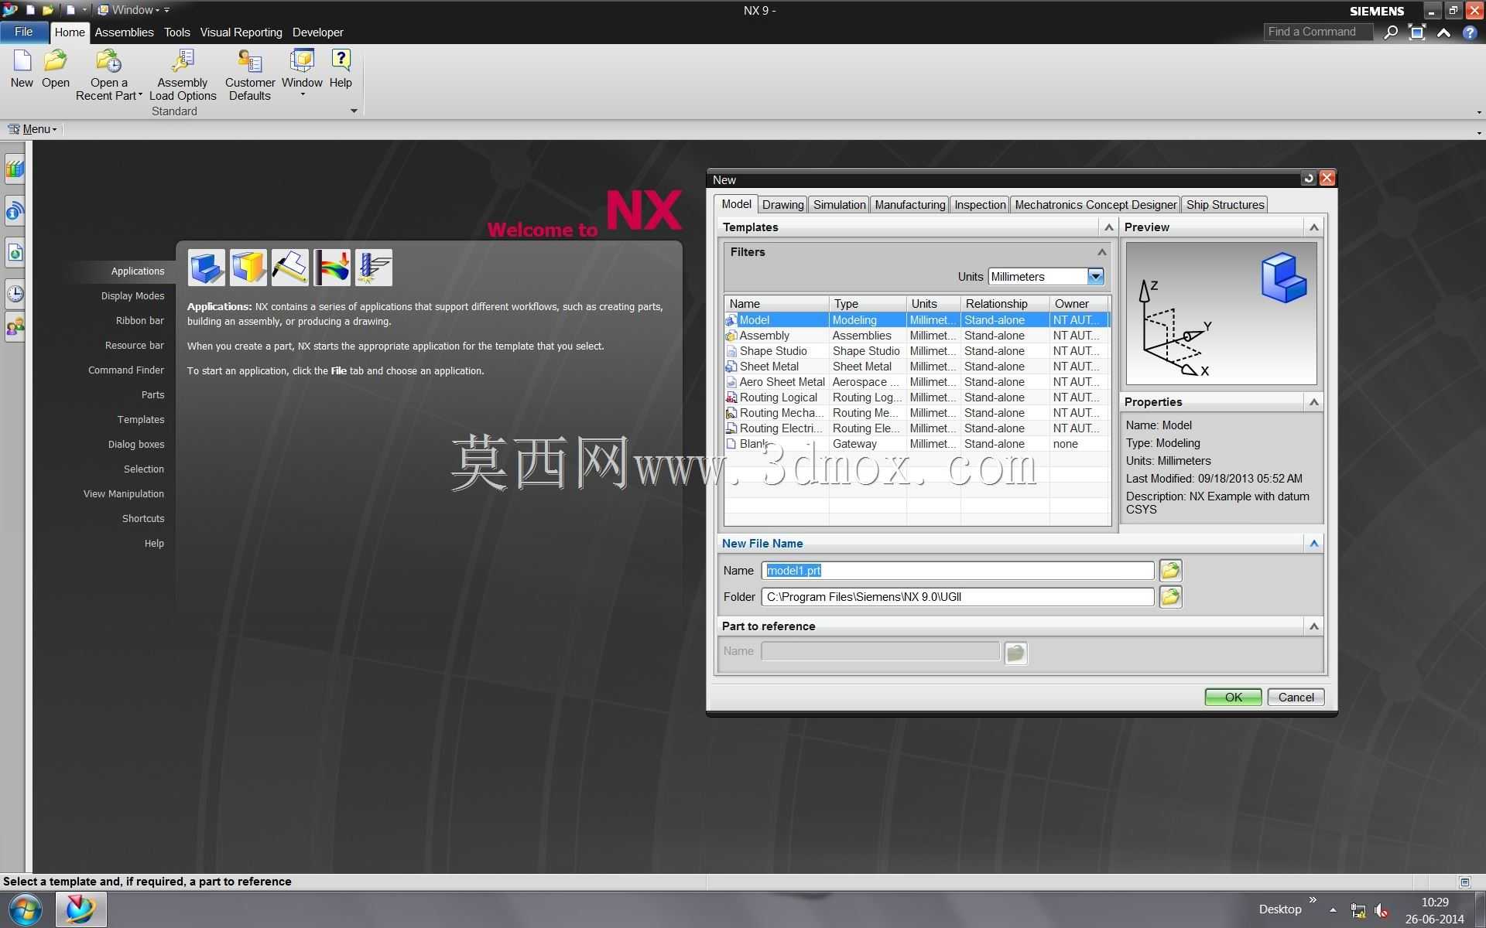This screenshot has height=928, width=1486.
Task: Switch to the Developer ribbon tab
Action: 317,32
